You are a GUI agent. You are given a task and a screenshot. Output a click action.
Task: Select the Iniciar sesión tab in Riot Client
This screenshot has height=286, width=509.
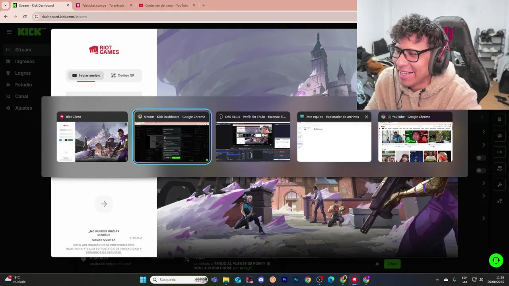click(x=86, y=75)
